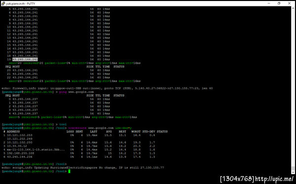The width and height of the screenshot is (296, 184).
Task: Close the PuTTY session window
Action: [289, 3]
